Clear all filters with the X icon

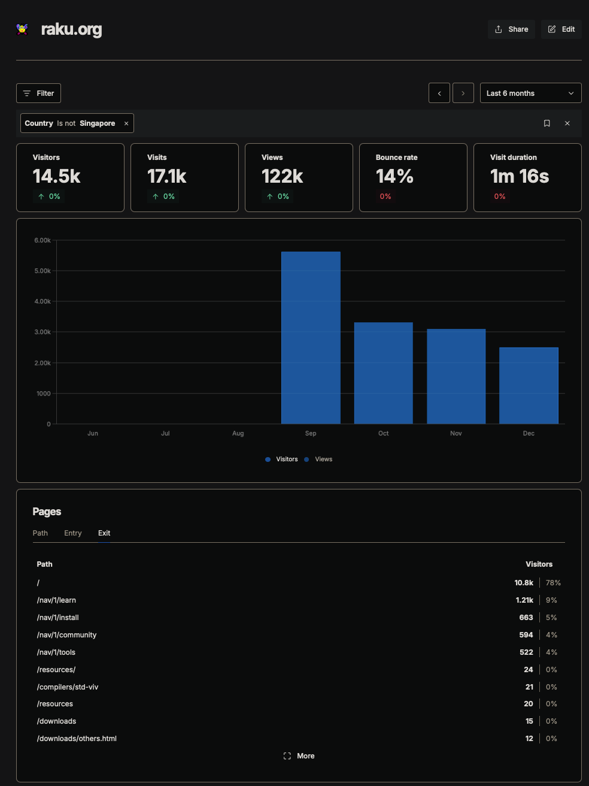pyautogui.click(x=567, y=123)
